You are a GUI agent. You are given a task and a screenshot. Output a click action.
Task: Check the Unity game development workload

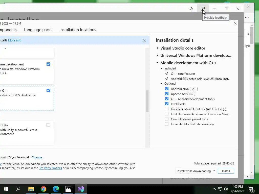48,125
